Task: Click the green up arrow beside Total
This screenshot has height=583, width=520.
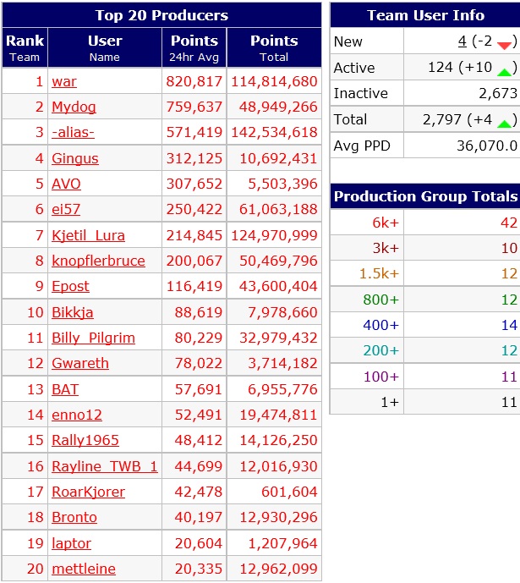Action: [505, 123]
